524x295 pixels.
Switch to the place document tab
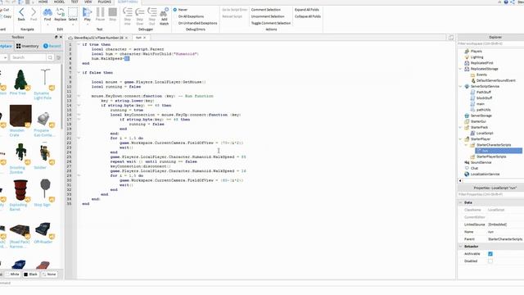point(98,38)
